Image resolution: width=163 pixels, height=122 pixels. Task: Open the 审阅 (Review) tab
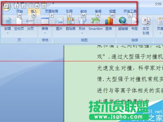[x=98, y=11]
